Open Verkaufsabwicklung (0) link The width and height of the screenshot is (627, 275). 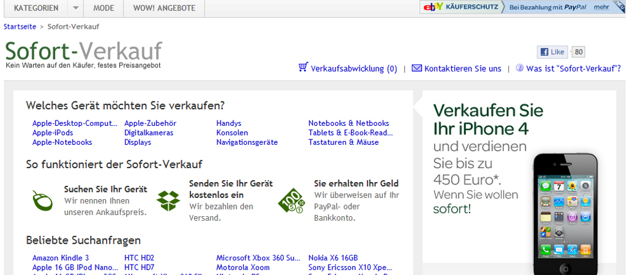[x=354, y=68]
